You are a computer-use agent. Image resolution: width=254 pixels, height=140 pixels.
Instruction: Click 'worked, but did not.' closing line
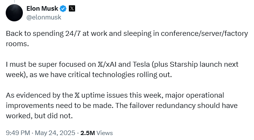point(39,116)
